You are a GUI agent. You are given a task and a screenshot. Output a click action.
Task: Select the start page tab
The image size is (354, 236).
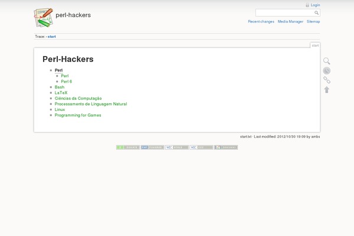pyautogui.click(x=315, y=45)
